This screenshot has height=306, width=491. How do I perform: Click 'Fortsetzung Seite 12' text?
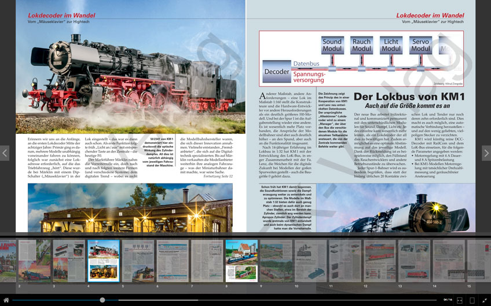point(218,177)
